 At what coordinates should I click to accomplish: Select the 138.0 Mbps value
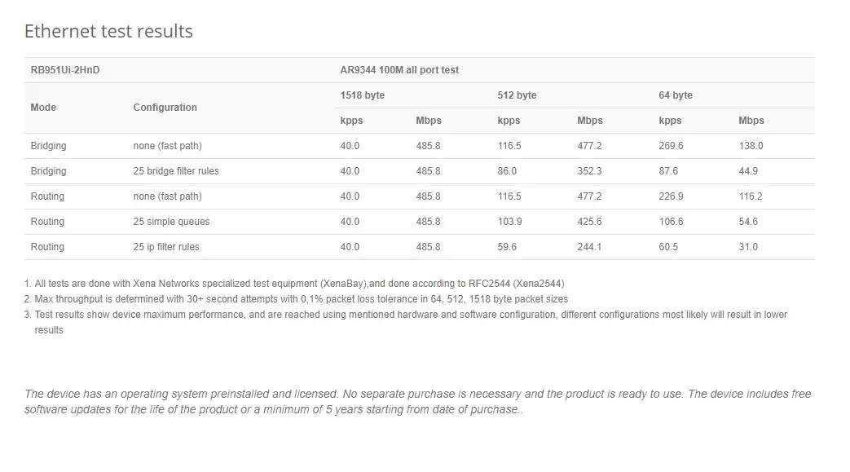pos(751,146)
